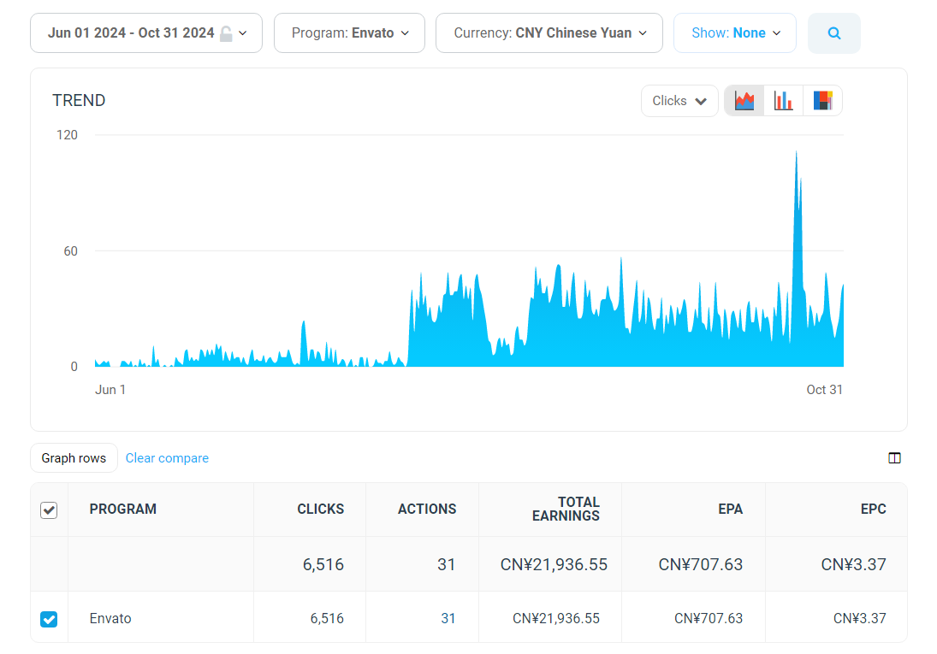Open the Currency: CNY Chinese Yuan dropdown
The image size is (937, 654).
pyautogui.click(x=549, y=33)
